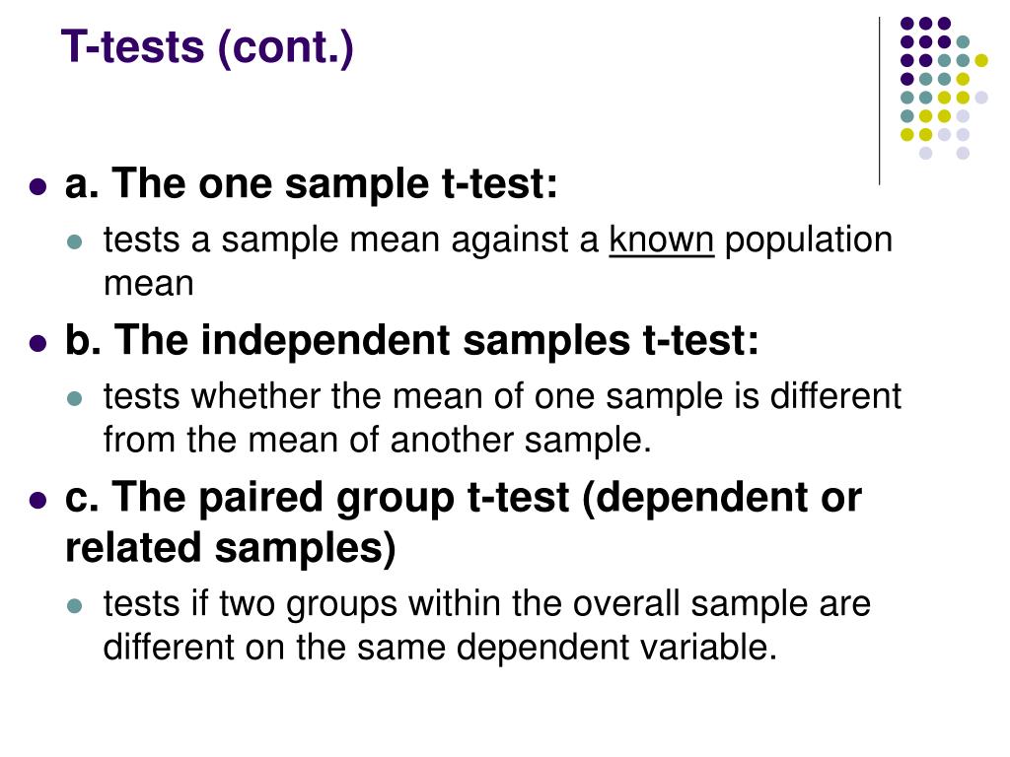Click the purple bullet beside heading c
The width and height of the screenshot is (1010, 757).
pyautogui.click(x=38, y=500)
